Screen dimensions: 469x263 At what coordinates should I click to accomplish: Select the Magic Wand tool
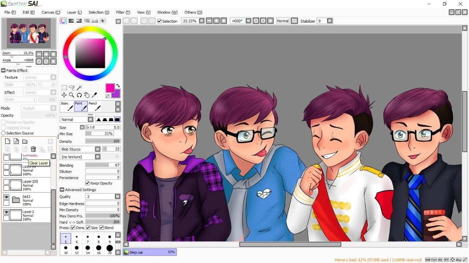[79, 88]
